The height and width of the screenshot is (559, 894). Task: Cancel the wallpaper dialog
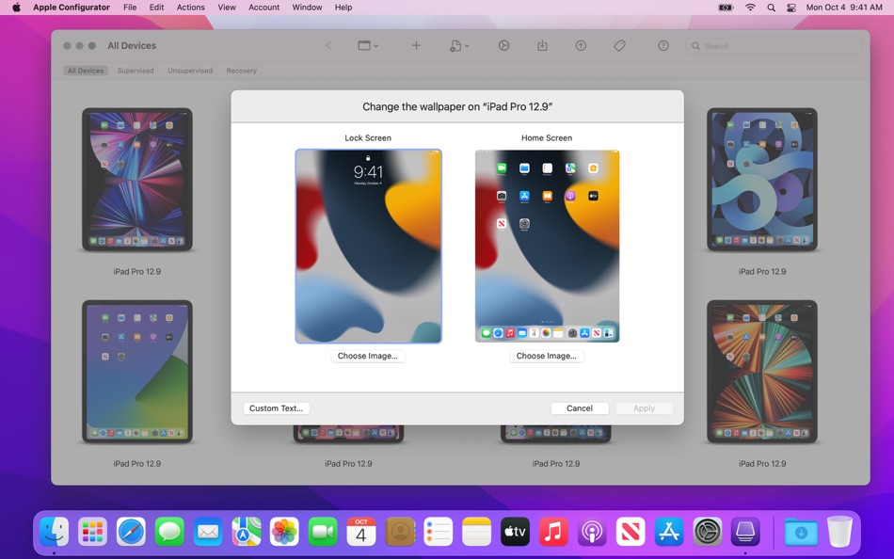click(x=580, y=408)
